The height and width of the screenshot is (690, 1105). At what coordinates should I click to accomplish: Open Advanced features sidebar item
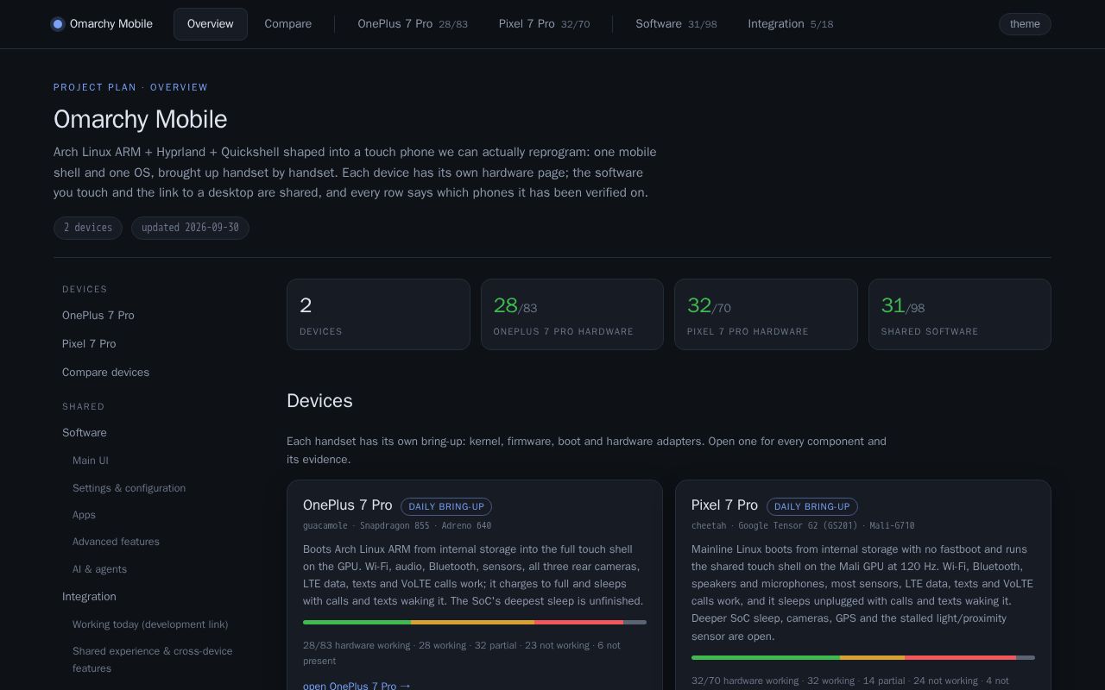coord(116,542)
